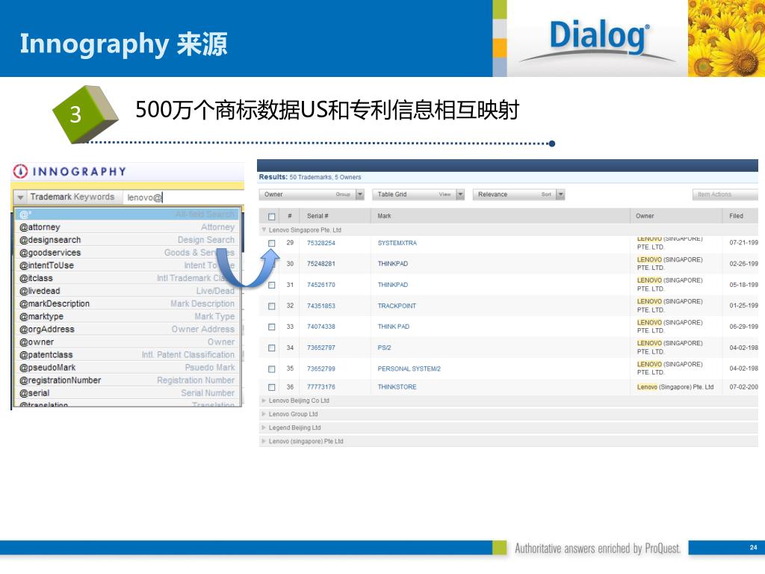Open the PS/2 mark link
The width and height of the screenshot is (765, 574).
click(384, 348)
